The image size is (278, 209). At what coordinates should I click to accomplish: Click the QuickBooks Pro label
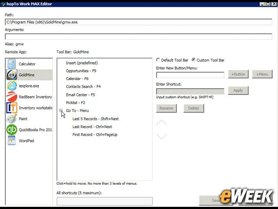pos(36,130)
